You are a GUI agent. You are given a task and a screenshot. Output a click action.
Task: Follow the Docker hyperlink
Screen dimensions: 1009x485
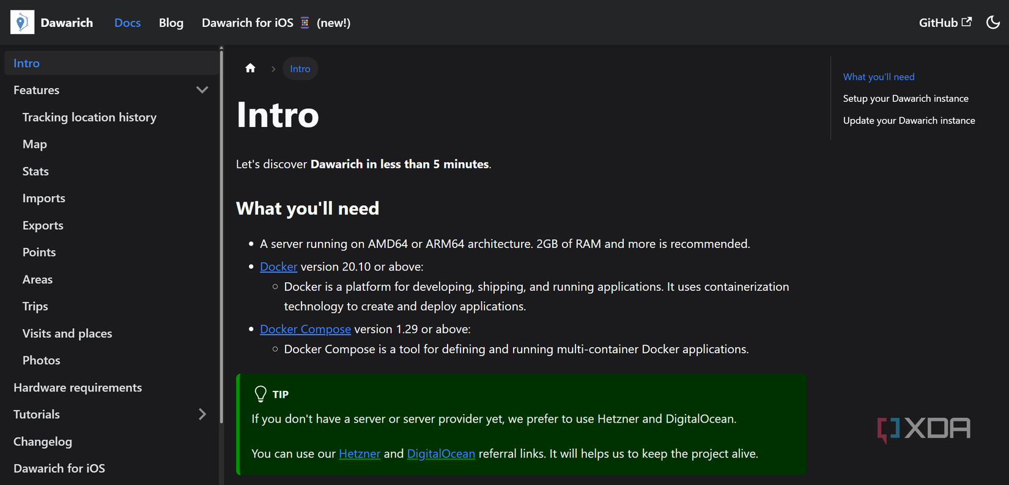(278, 267)
